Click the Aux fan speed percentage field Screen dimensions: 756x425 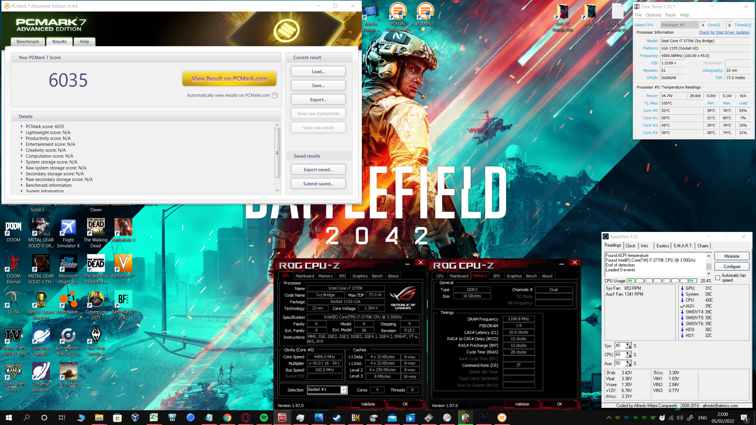click(x=620, y=363)
